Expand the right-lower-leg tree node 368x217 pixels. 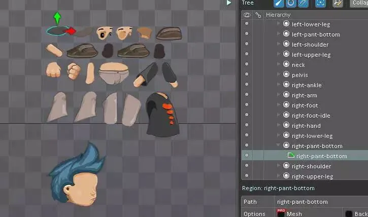coord(278,135)
